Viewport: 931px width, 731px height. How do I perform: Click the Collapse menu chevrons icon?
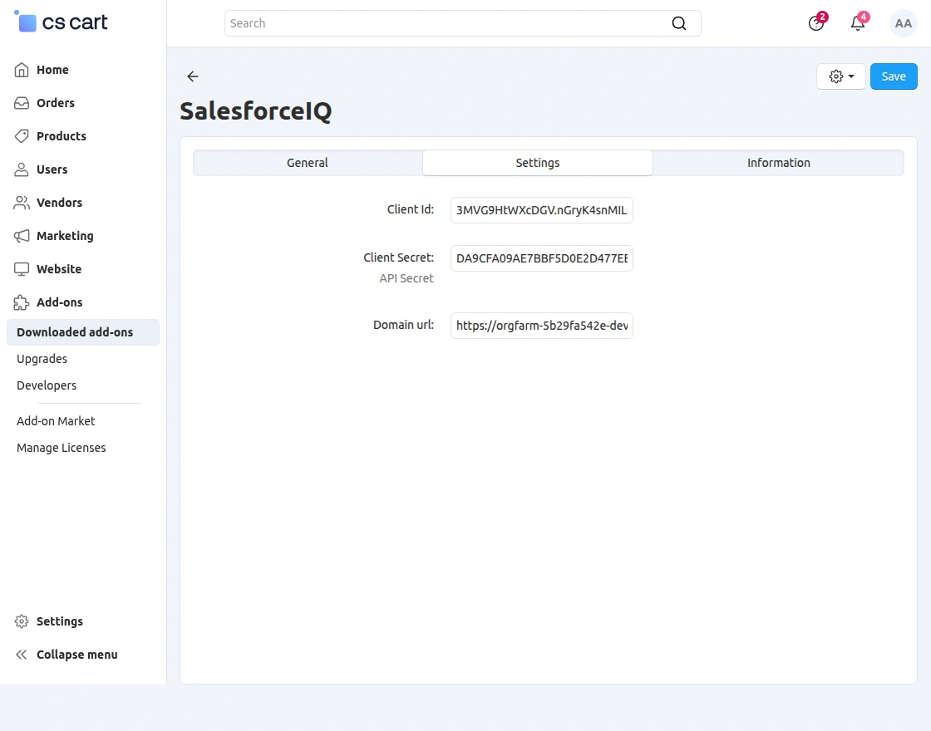pos(22,655)
